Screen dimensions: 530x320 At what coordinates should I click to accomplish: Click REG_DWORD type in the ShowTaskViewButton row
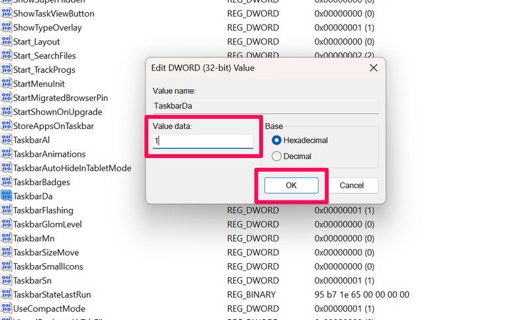[253, 13]
